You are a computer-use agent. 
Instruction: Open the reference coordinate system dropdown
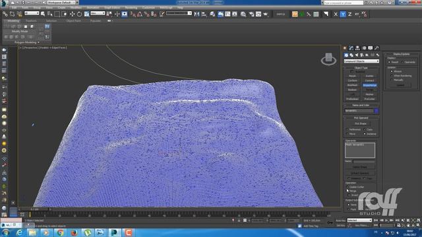coord(98,13)
